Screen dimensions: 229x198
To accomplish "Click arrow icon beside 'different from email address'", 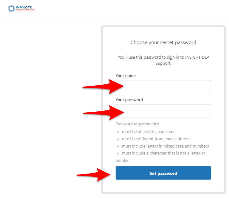I will 118,139.
